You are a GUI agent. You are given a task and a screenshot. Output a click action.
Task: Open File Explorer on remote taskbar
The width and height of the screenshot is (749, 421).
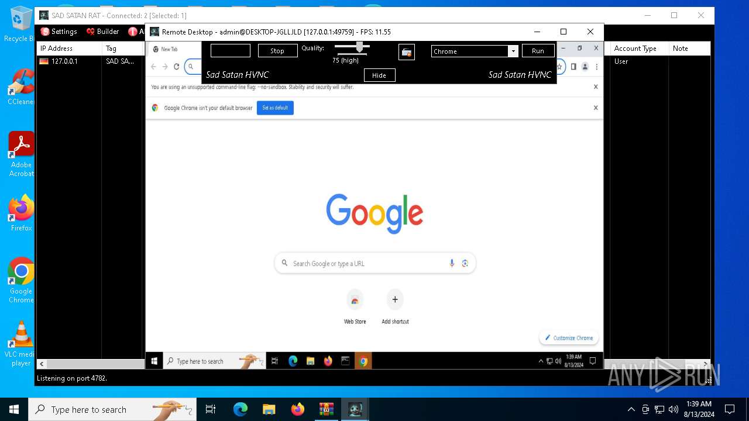point(310,361)
